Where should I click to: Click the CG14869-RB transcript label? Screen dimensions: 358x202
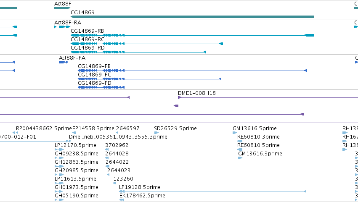[87, 31]
